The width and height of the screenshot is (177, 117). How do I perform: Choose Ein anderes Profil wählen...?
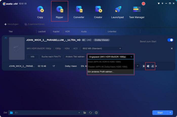pyautogui.click(x=111, y=72)
